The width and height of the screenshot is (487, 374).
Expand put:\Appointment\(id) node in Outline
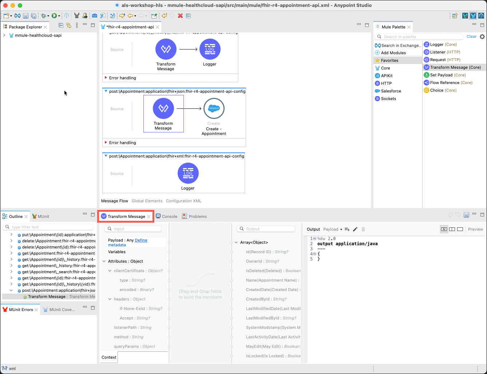pyautogui.click(x=11, y=235)
